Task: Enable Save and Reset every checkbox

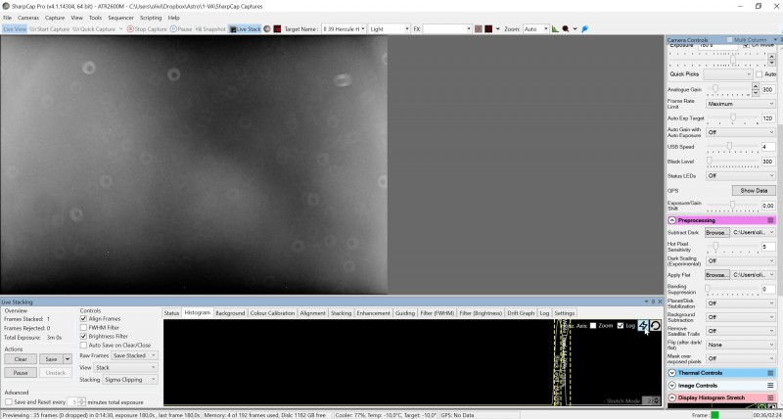Action: 9,402
